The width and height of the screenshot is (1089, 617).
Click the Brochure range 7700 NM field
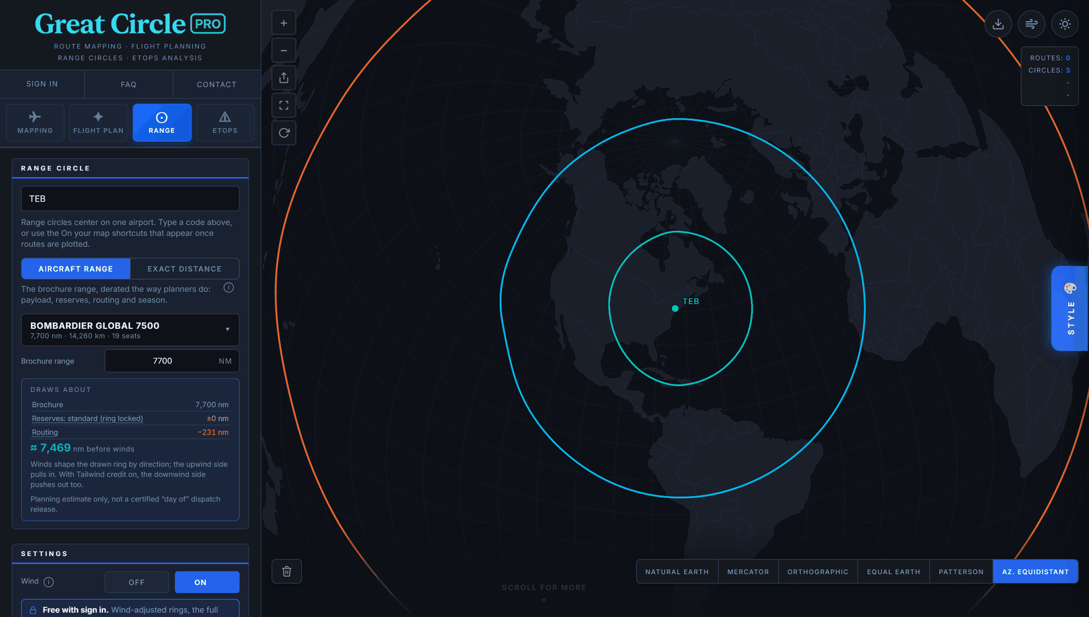coord(172,361)
